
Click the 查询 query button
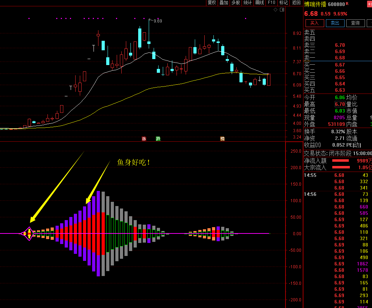click(355, 23)
